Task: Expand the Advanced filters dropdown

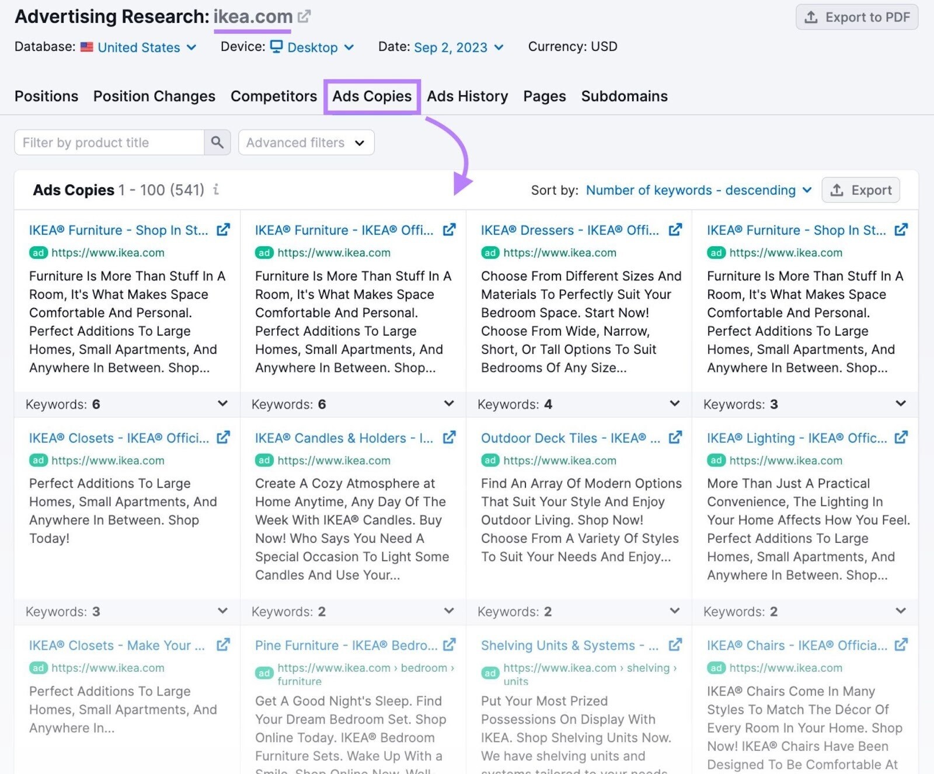Action: (x=306, y=142)
